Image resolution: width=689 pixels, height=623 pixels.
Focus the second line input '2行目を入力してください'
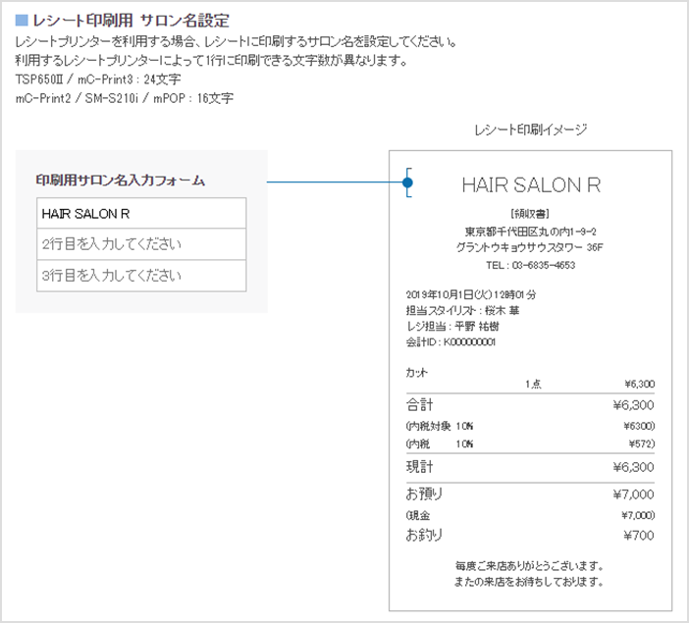pos(141,244)
